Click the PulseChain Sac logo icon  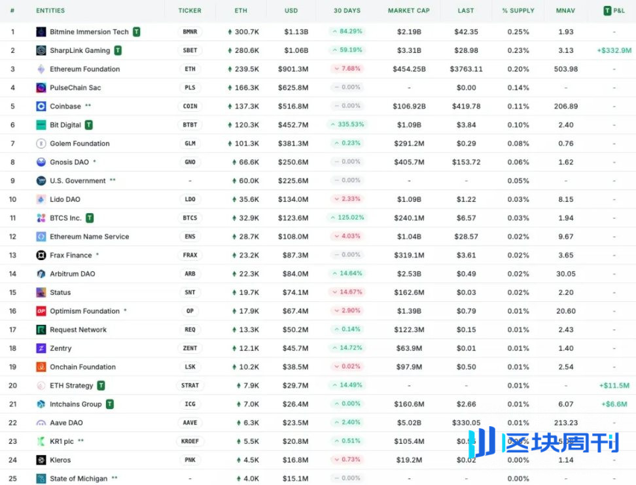click(x=41, y=88)
